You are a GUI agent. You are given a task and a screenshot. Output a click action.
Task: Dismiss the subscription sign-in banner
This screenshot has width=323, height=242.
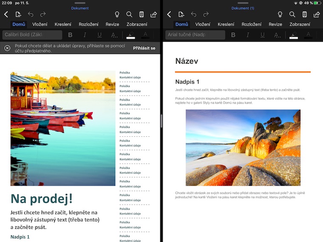[x=7, y=48]
